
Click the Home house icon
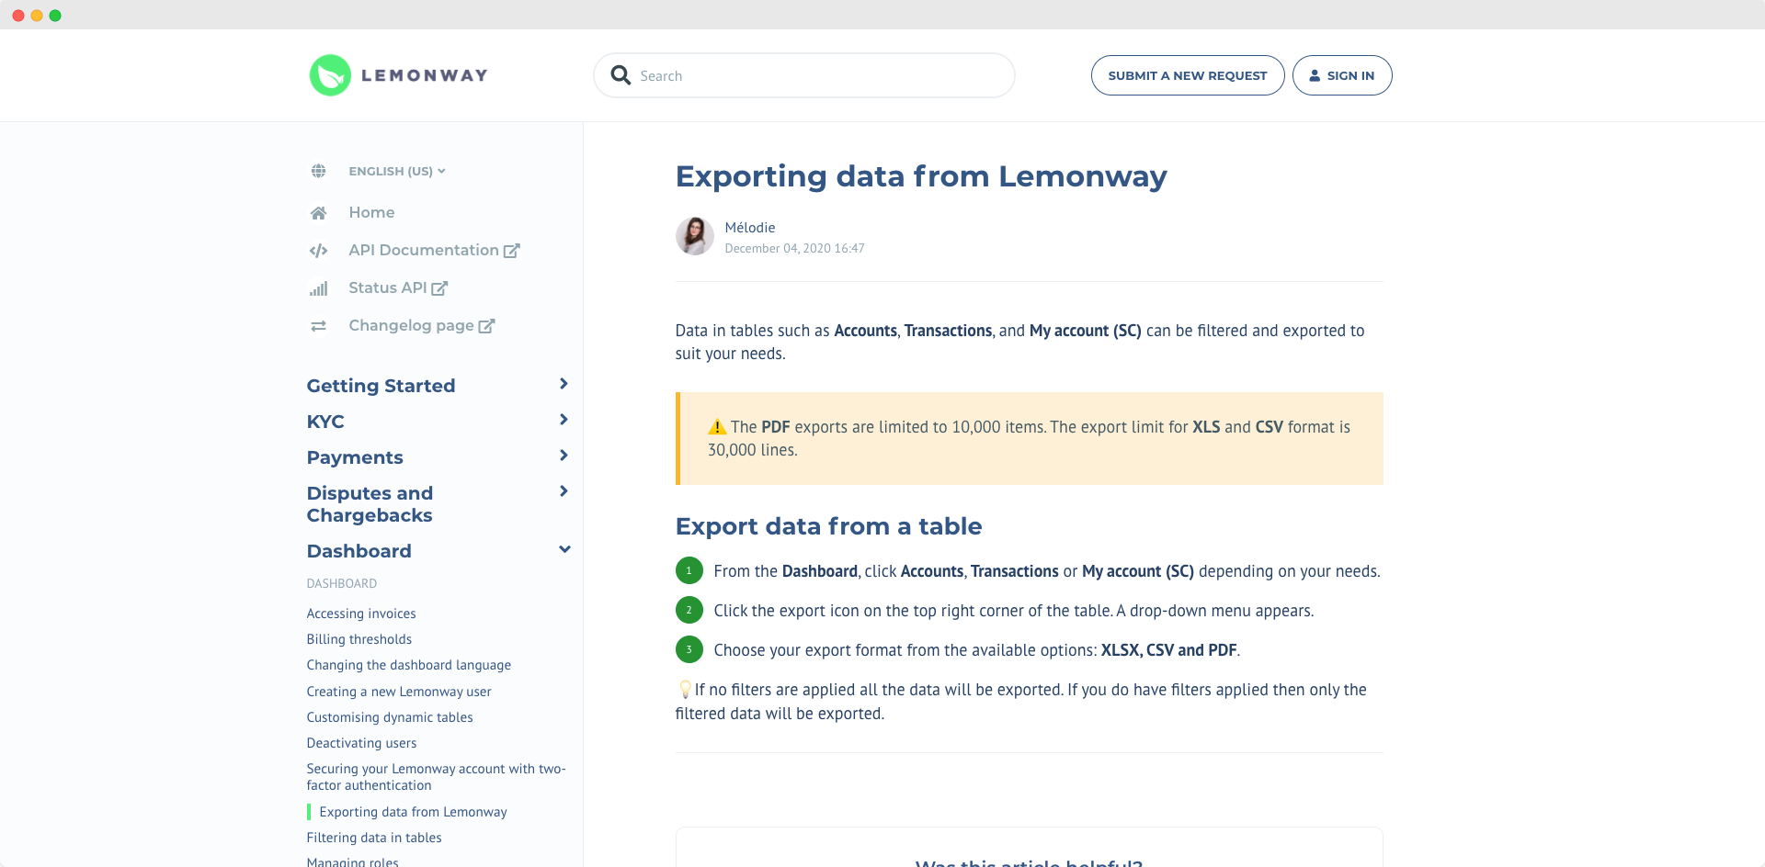(318, 213)
